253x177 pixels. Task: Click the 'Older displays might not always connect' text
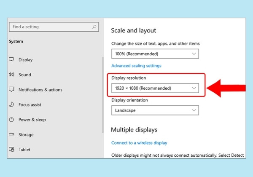pos(178,155)
